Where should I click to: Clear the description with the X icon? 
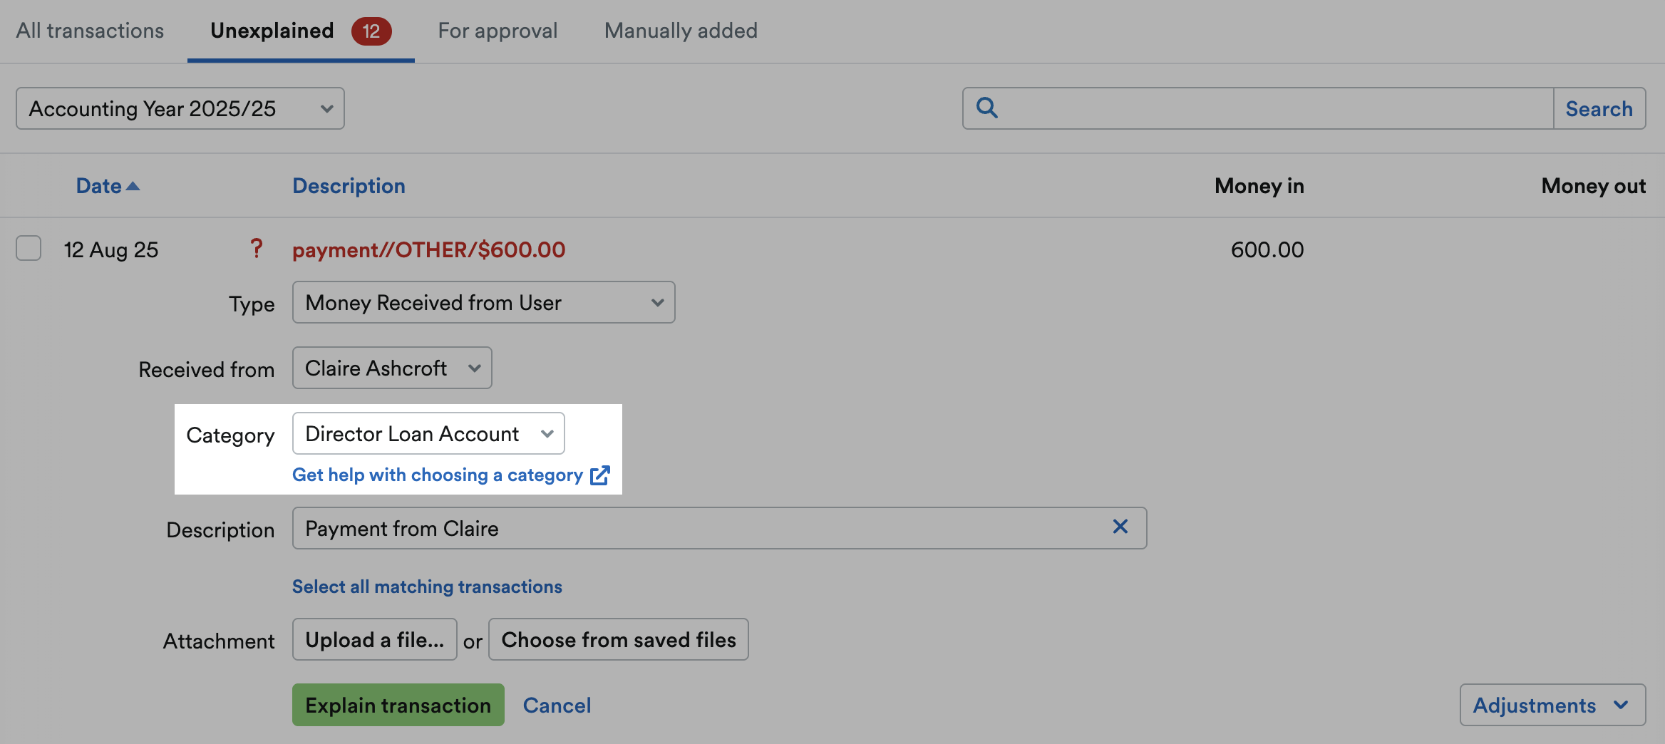tap(1120, 527)
